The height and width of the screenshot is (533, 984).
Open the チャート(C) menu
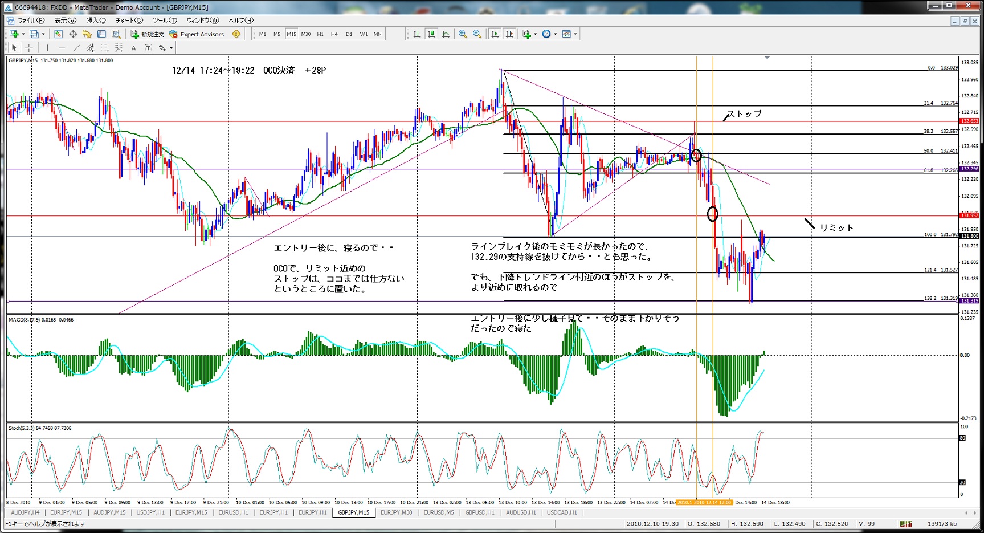129,21
